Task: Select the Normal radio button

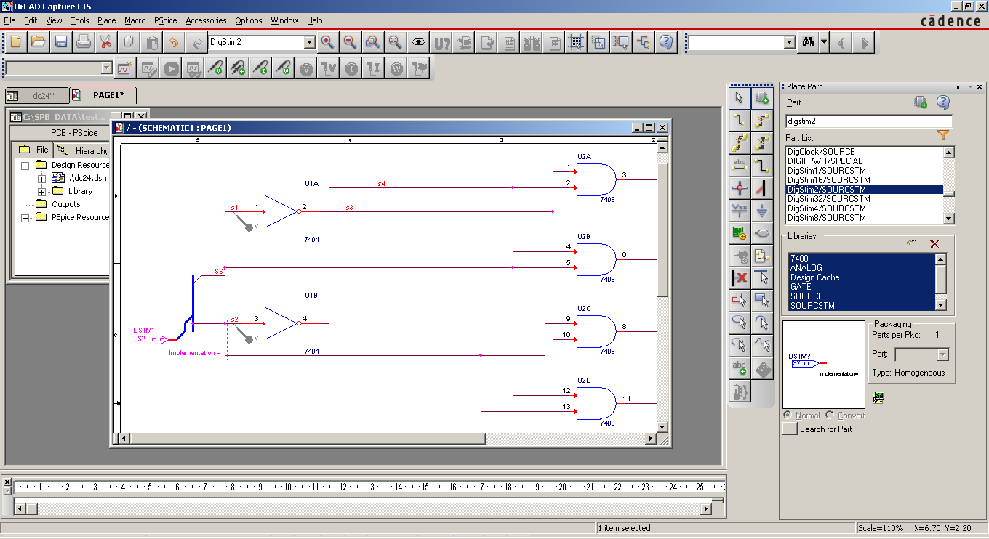Action: [x=788, y=416]
